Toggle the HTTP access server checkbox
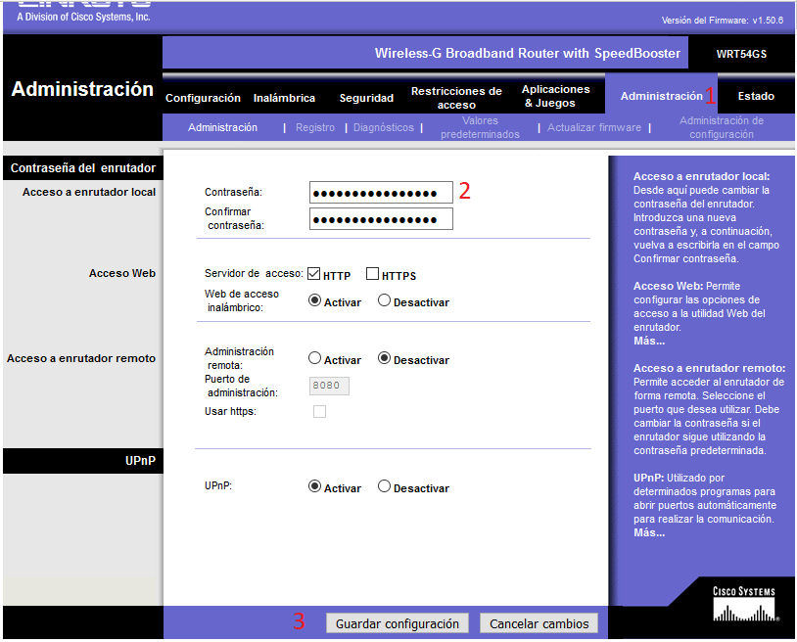This screenshot has width=797, height=642. click(x=314, y=274)
